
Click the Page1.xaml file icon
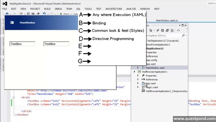[143, 87]
